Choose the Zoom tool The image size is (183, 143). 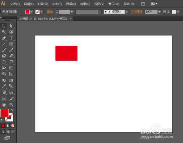pos(11,105)
